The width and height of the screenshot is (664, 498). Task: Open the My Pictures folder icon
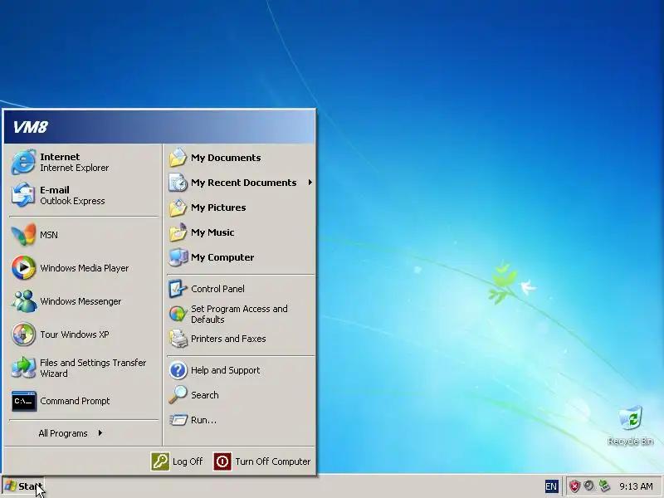point(178,207)
